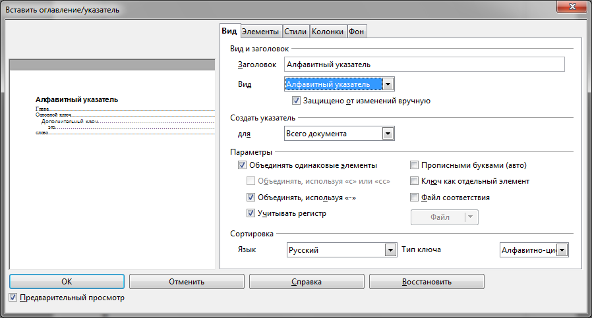Enable «Прописными буквами (авто)»
Screen dimensions: 592x318
pyautogui.click(x=415, y=165)
